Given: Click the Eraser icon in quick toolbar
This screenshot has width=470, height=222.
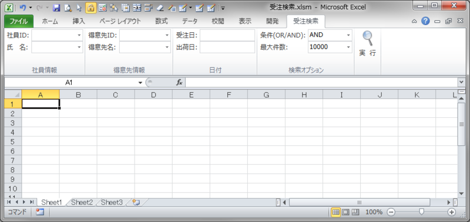Looking at the screenshot, I should coord(160,8).
